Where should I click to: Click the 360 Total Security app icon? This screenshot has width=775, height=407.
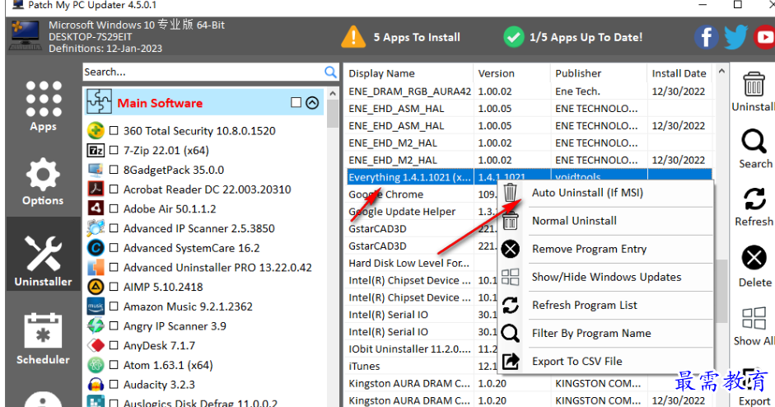click(x=96, y=130)
